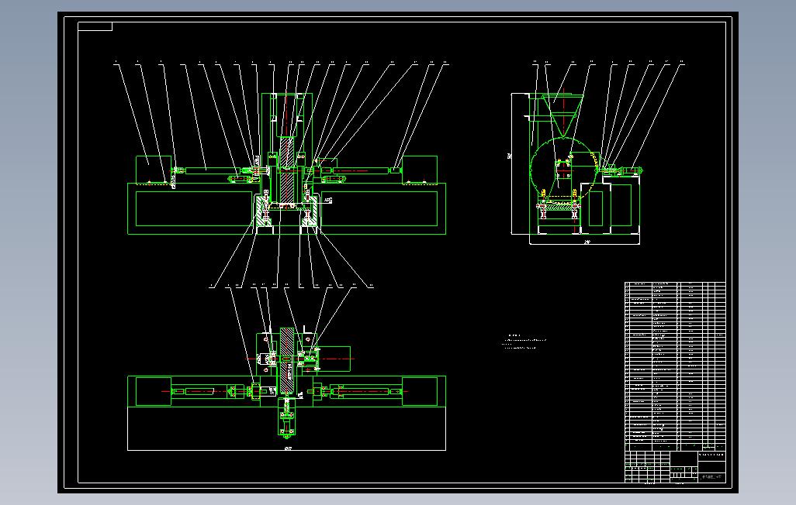
Task: Select the left motor block in the plan view
Action: tap(154, 391)
